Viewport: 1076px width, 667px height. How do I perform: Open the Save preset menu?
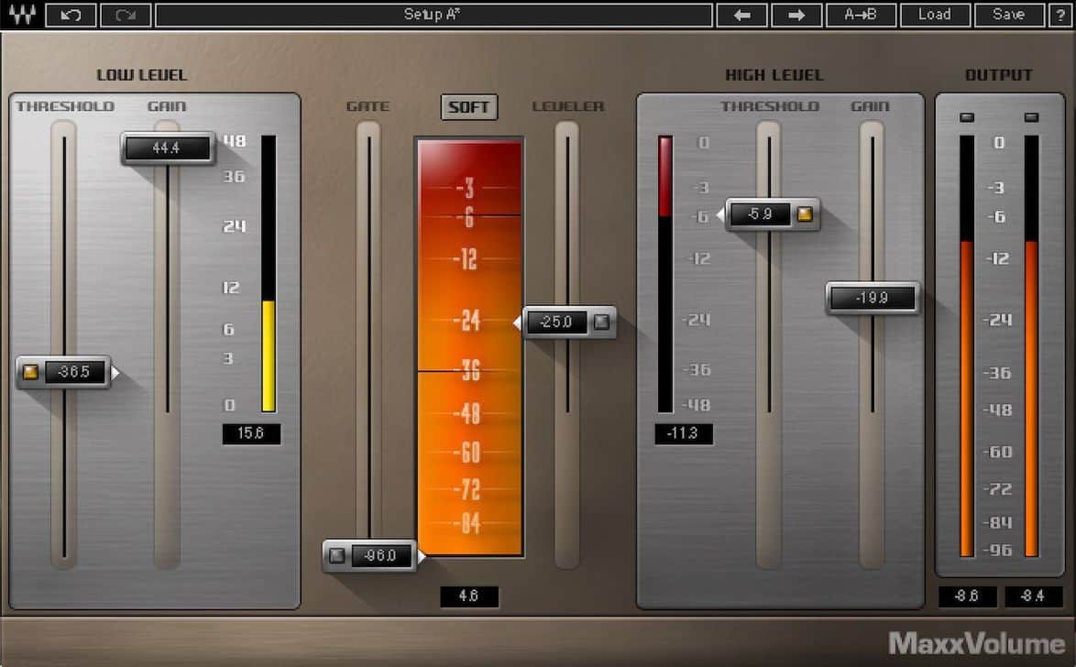1008,15
